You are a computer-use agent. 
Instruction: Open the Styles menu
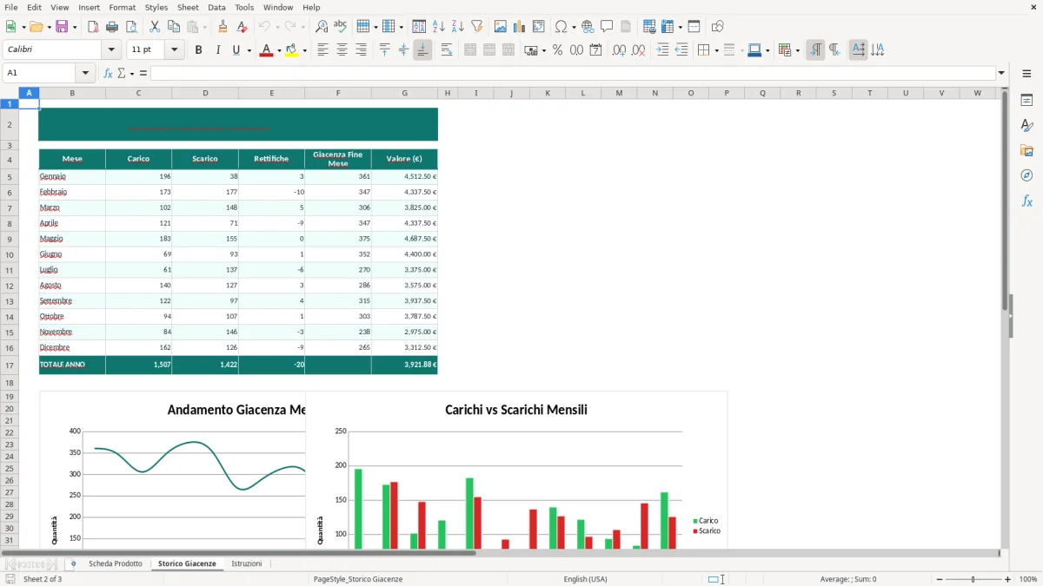pyautogui.click(x=156, y=7)
